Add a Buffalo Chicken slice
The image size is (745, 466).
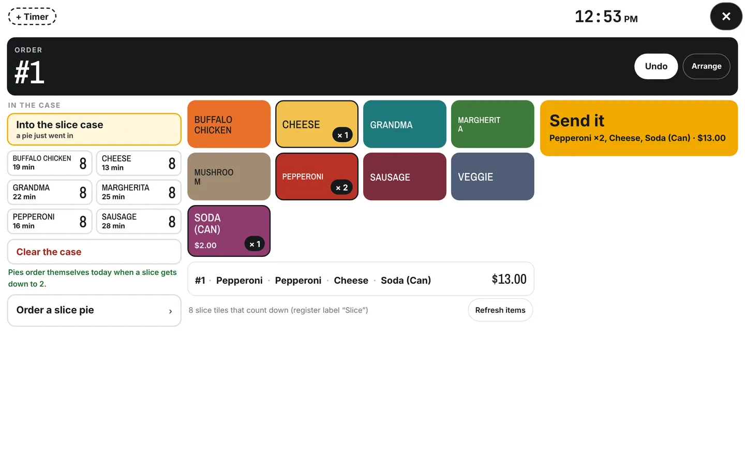click(229, 124)
